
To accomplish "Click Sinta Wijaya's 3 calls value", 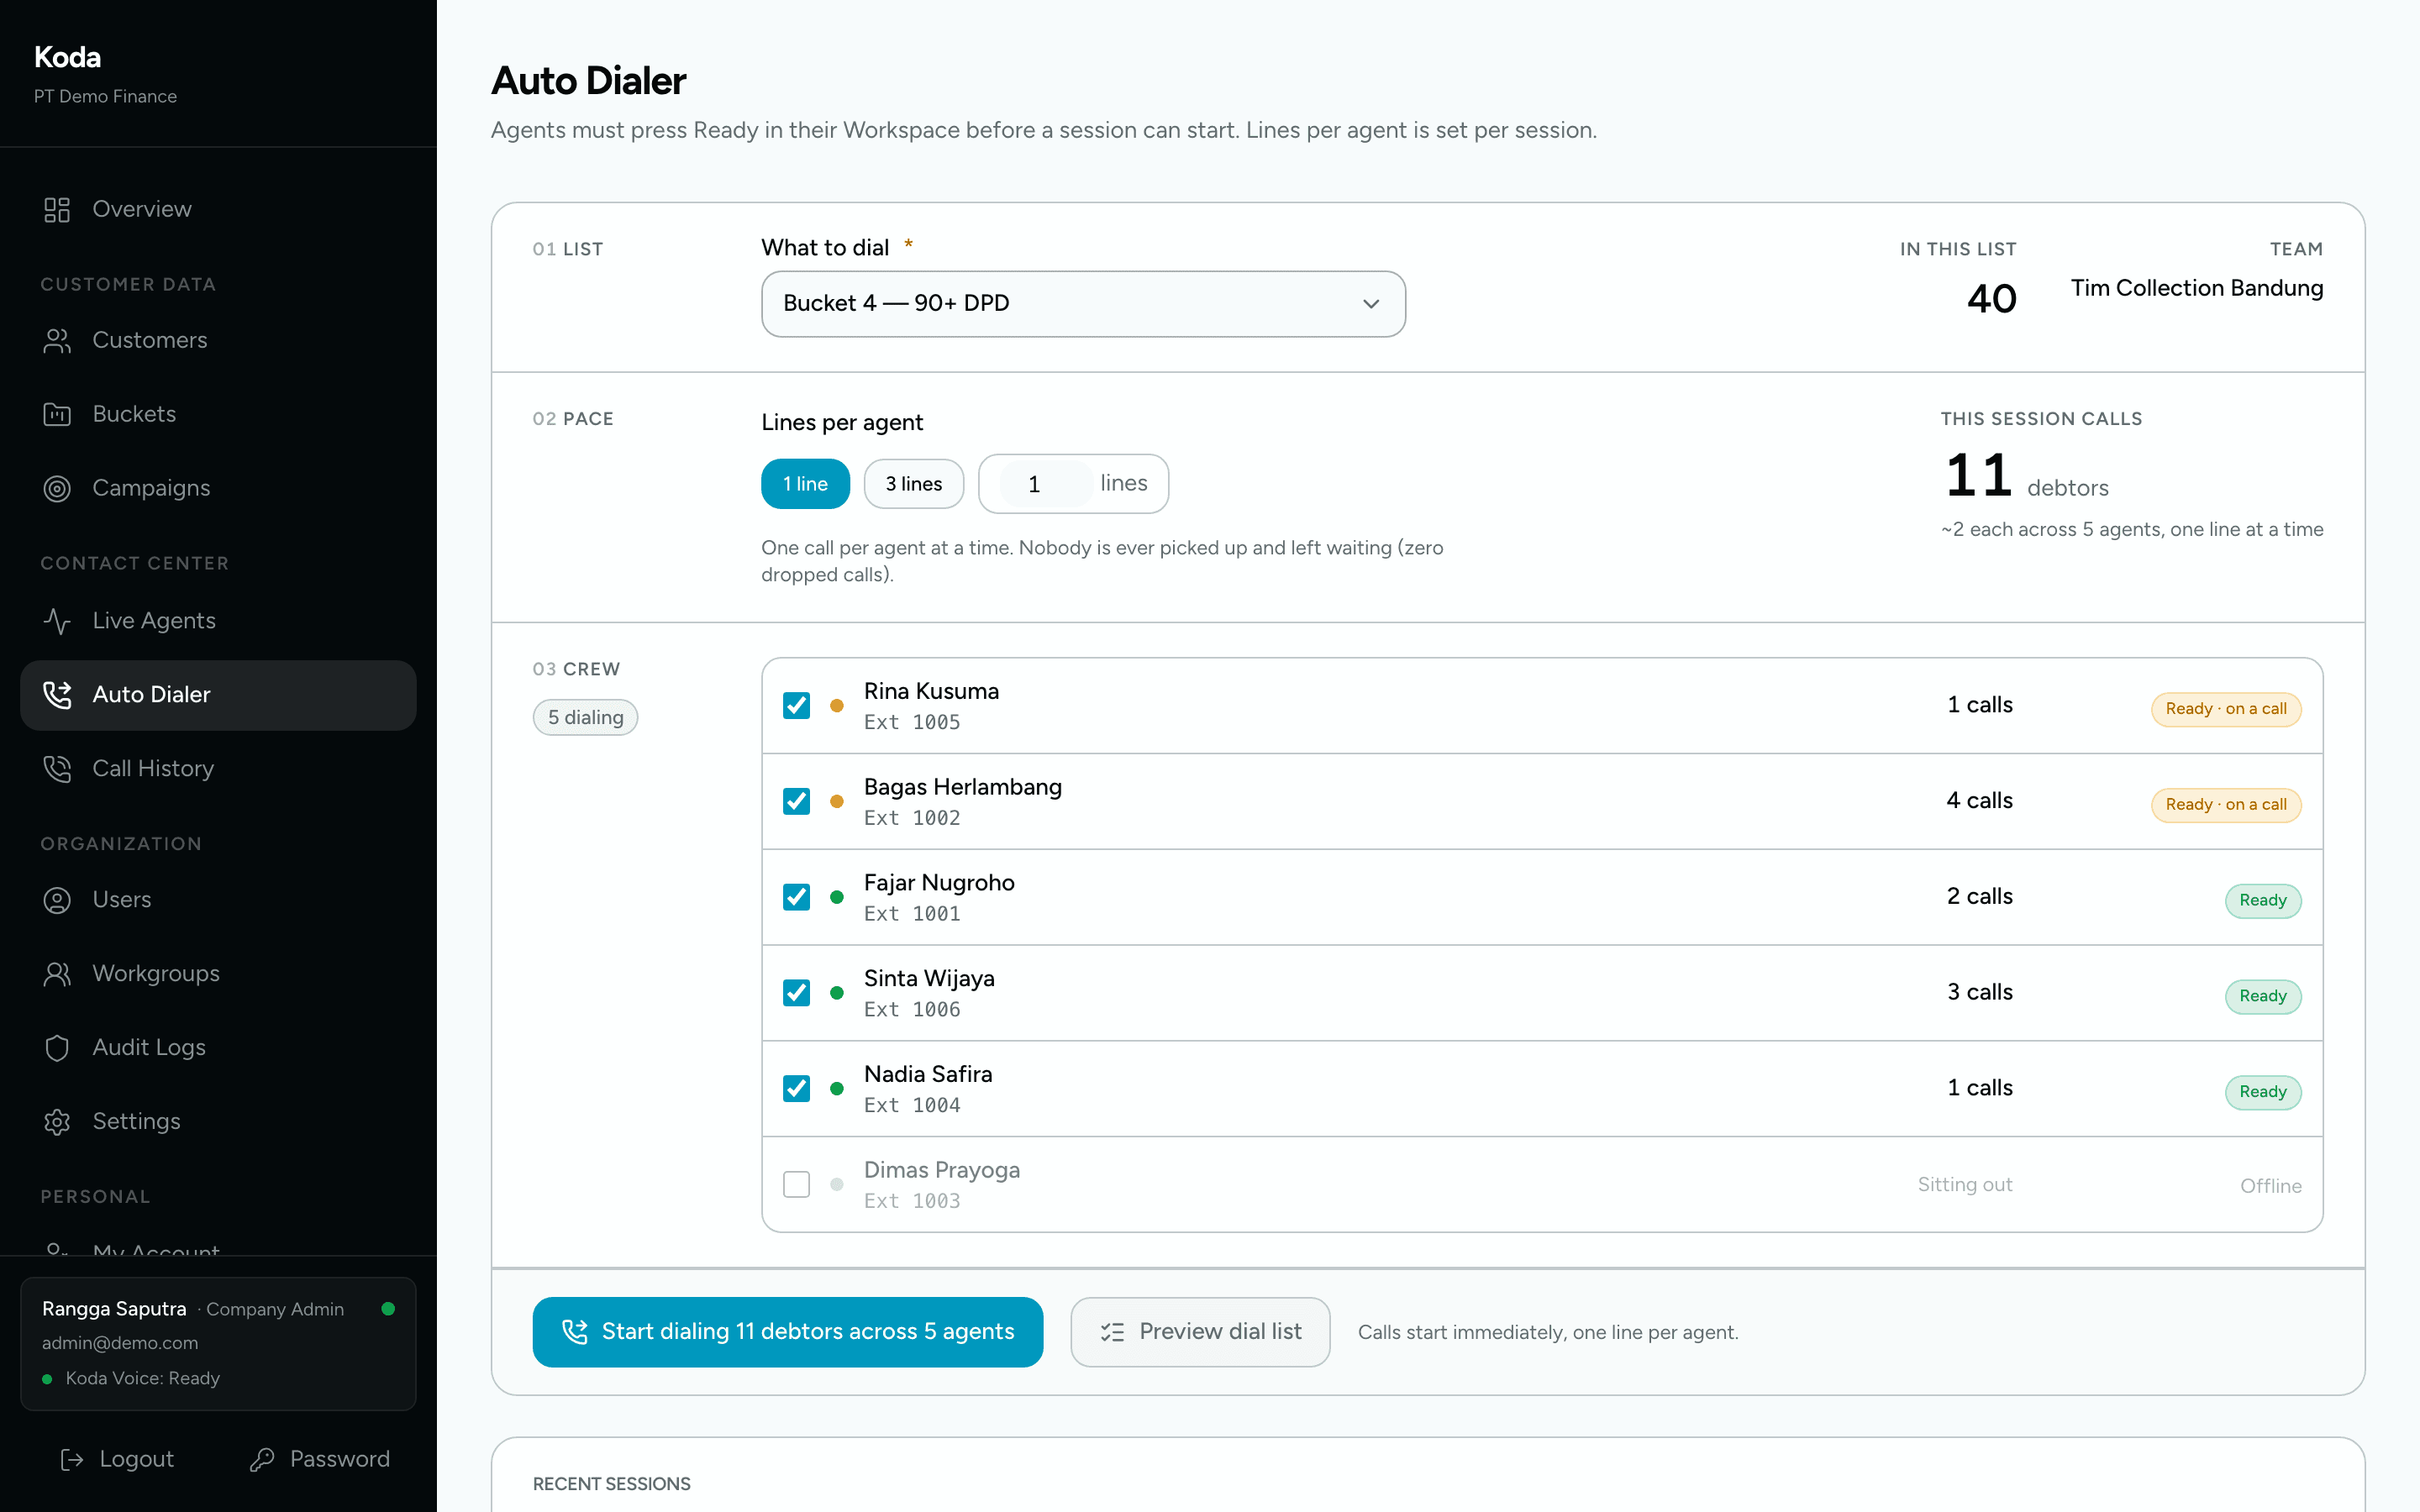I will click(1979, 992).
